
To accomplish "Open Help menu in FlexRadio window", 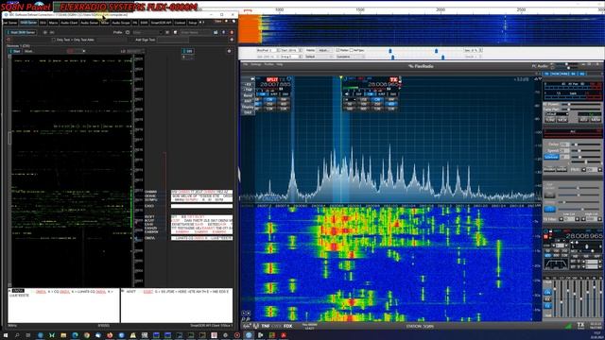I will click(x=280, y=64).
